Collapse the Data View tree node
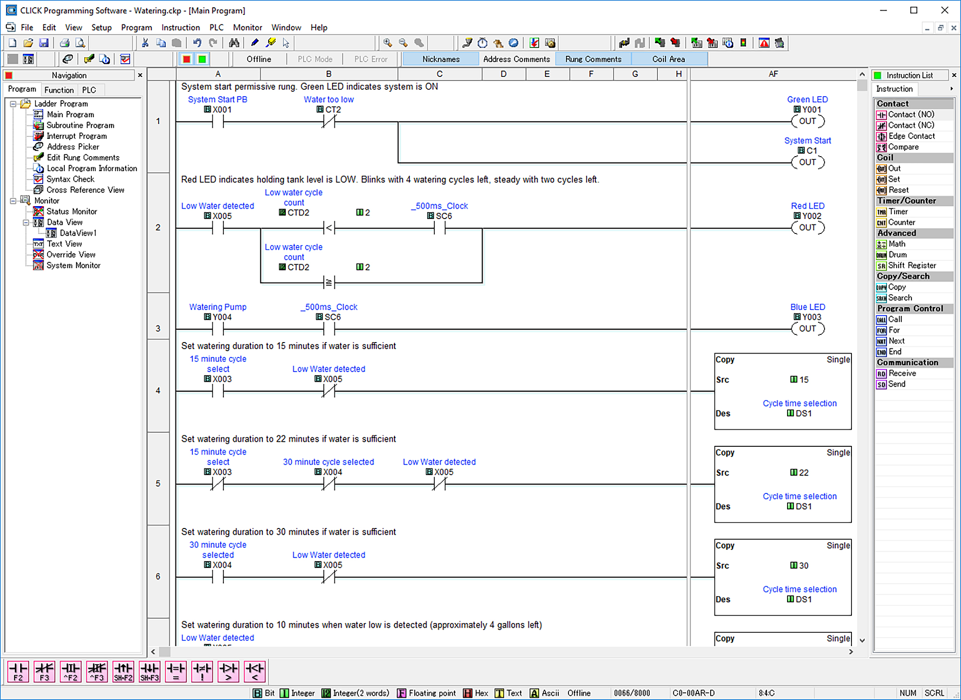The height and width of the screenshot is (700, 961). pyautogui.click(x=26, y=222)
